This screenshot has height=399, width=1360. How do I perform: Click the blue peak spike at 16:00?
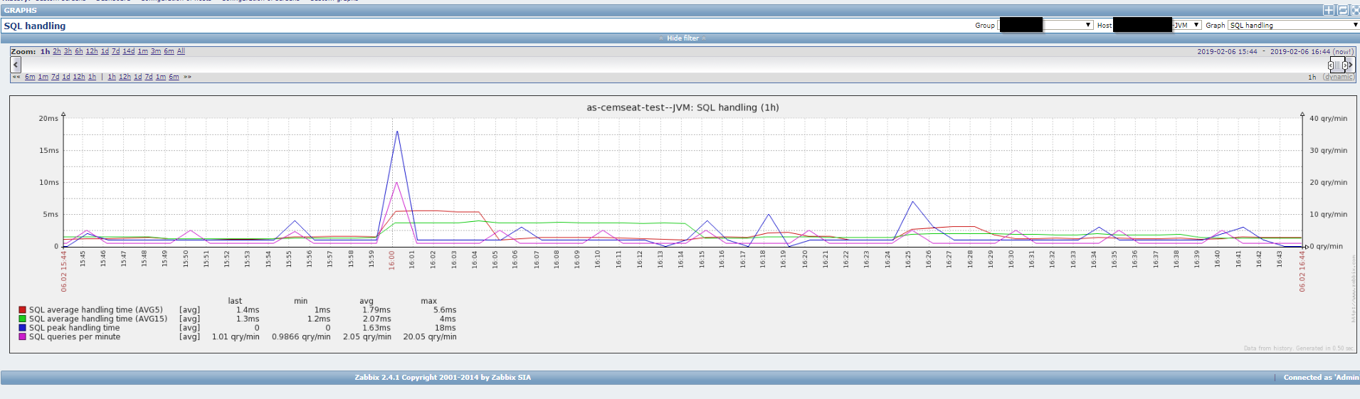[x=397, y=132]
